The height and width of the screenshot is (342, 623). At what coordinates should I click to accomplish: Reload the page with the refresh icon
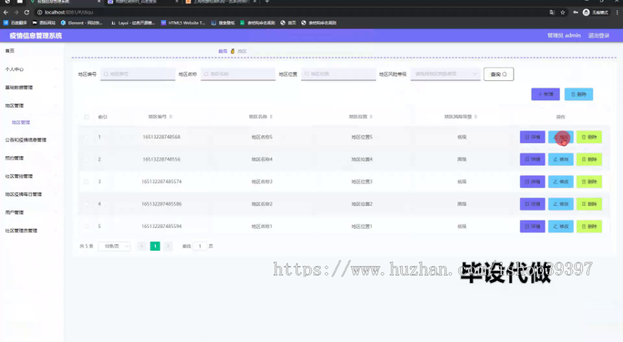(x=26, y=12)
